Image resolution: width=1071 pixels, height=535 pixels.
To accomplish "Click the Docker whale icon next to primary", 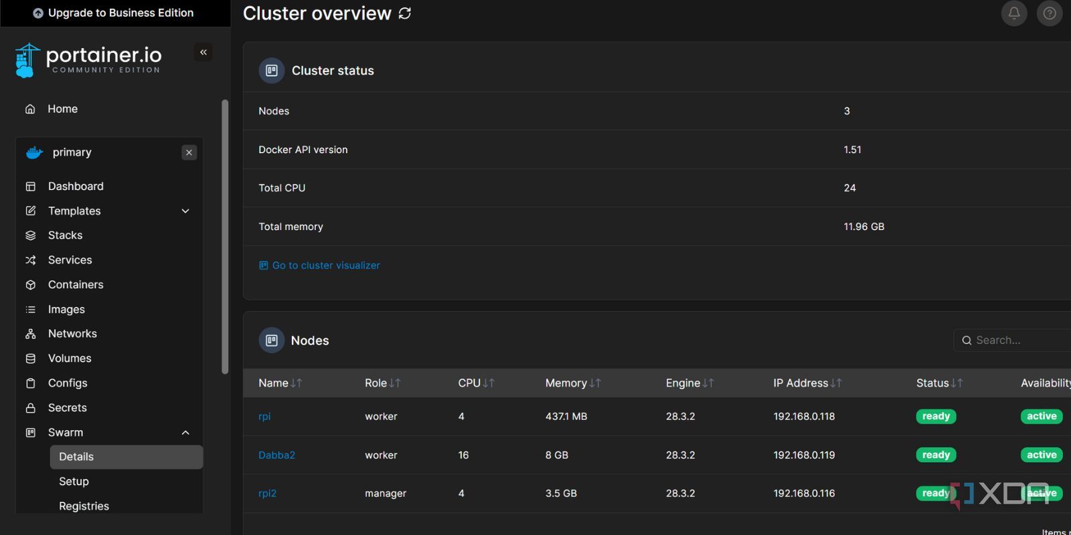I will coord(34,152).
